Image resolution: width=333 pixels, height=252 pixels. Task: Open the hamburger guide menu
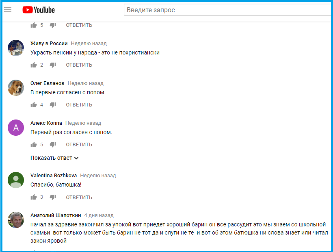8,10
